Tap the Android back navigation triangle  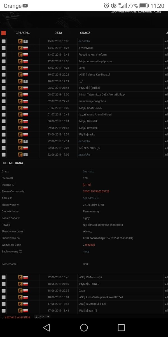point(47,327)
